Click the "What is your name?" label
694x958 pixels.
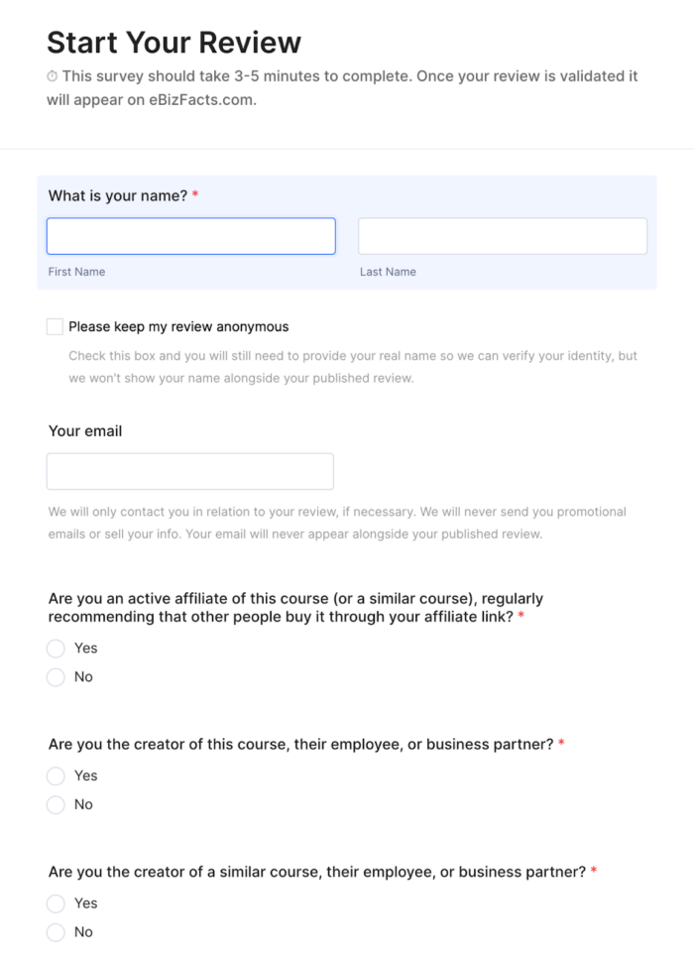pyautogui.click(x=118, y=196)
